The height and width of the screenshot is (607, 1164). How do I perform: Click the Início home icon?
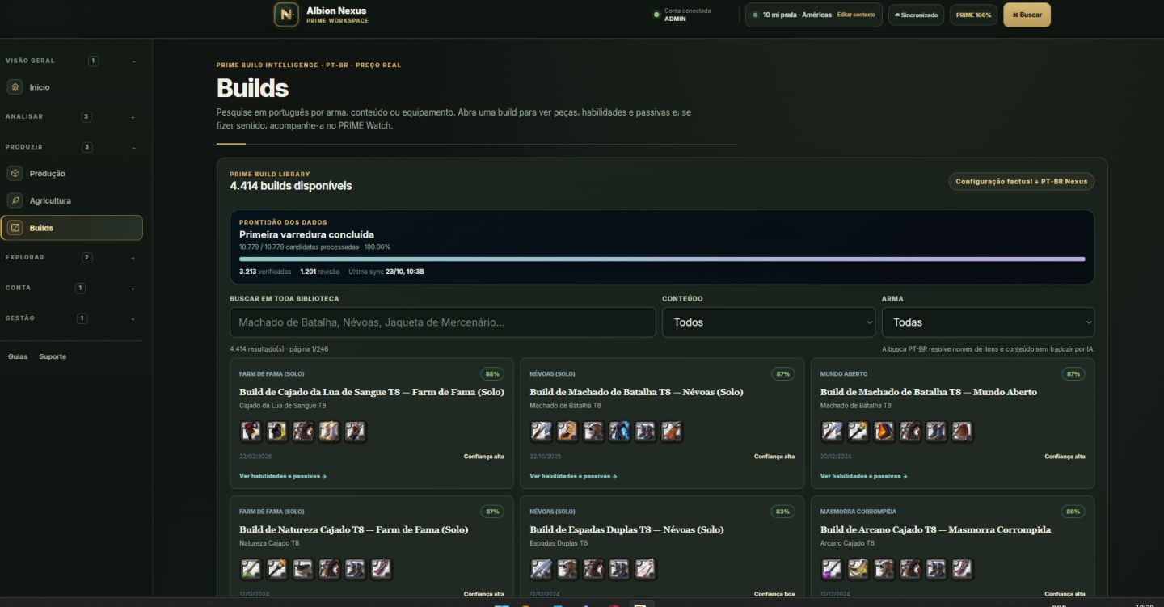click(15, 86)
